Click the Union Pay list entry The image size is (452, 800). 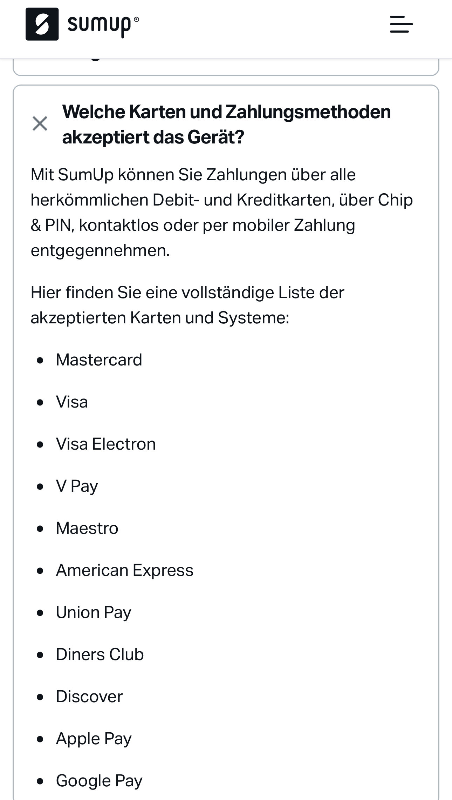(94, 613)
